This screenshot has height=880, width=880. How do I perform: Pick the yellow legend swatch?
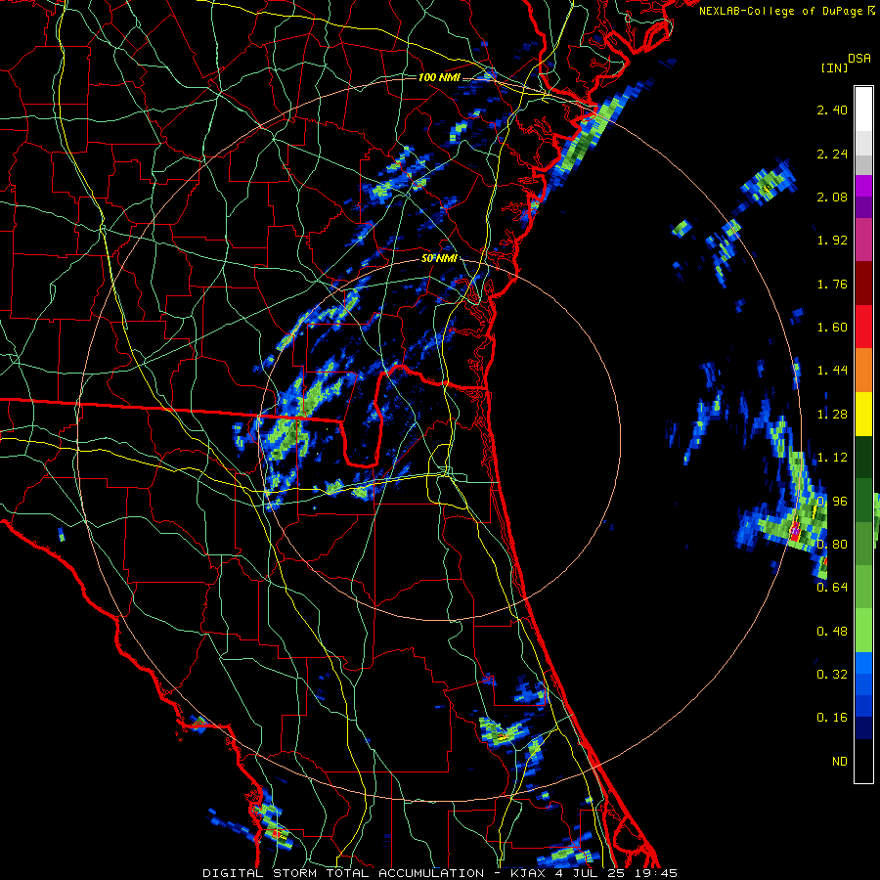(863, 414)
